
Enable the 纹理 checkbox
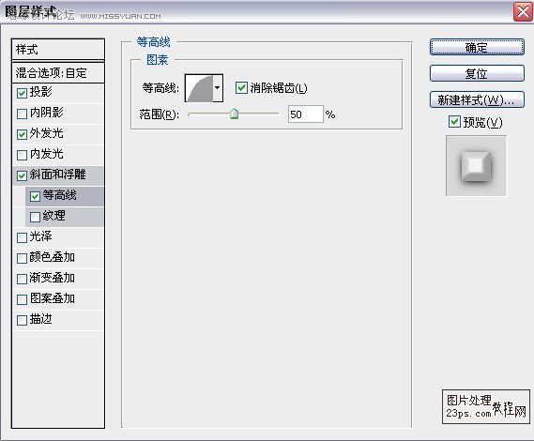(x=35, y=217)
